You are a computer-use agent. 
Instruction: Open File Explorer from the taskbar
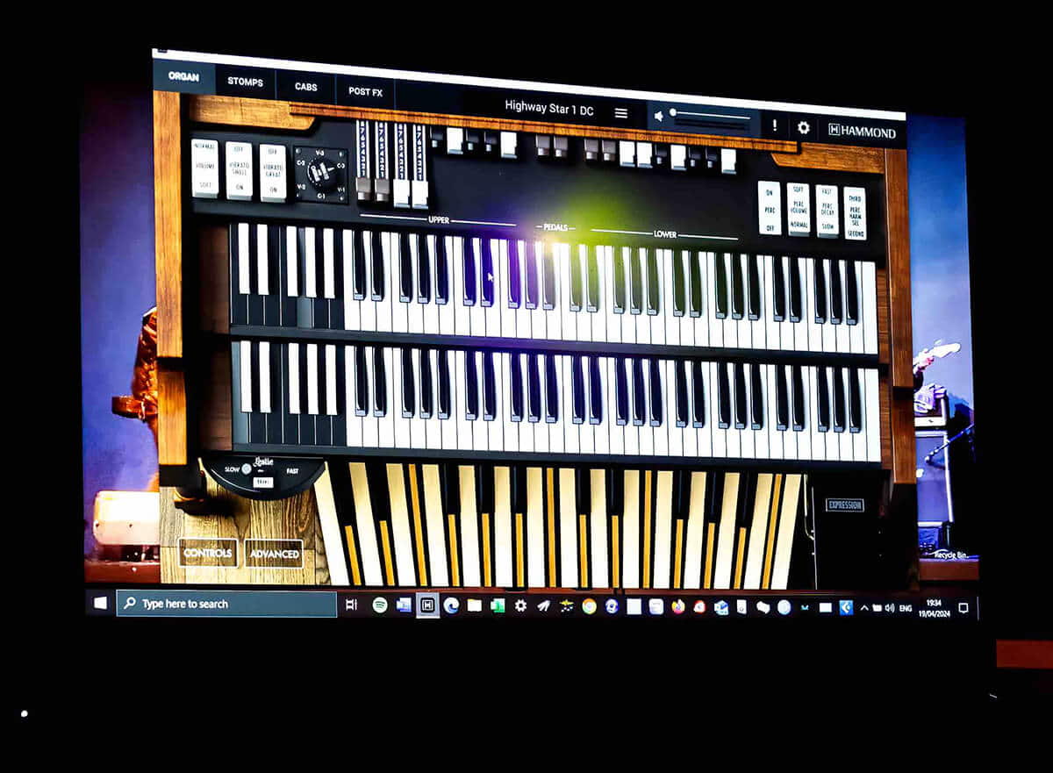point(475,605)
